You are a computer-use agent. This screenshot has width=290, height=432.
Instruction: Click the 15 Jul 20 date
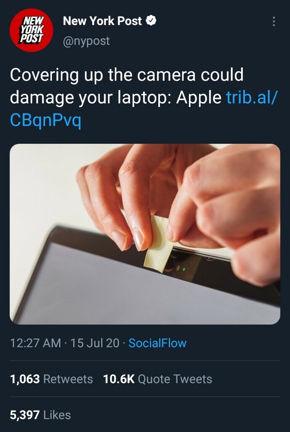coord(95,343)
